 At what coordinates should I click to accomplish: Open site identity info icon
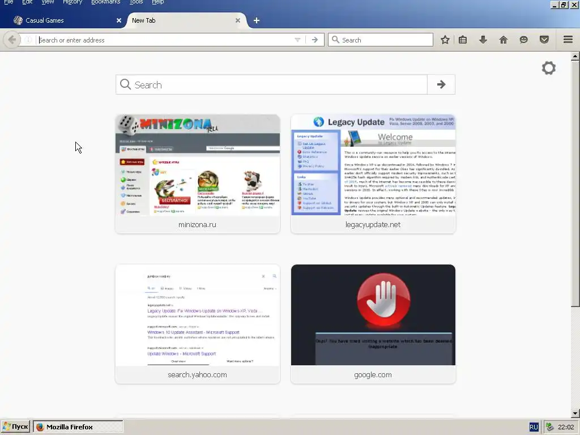click(x=28, y=40)
